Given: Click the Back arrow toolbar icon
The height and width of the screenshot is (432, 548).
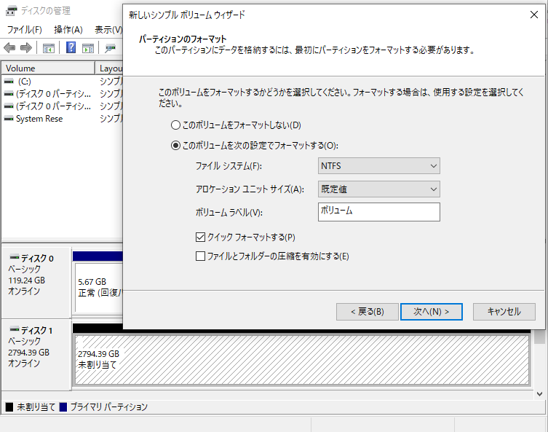Looking at the screenshot, I should 9,47.
